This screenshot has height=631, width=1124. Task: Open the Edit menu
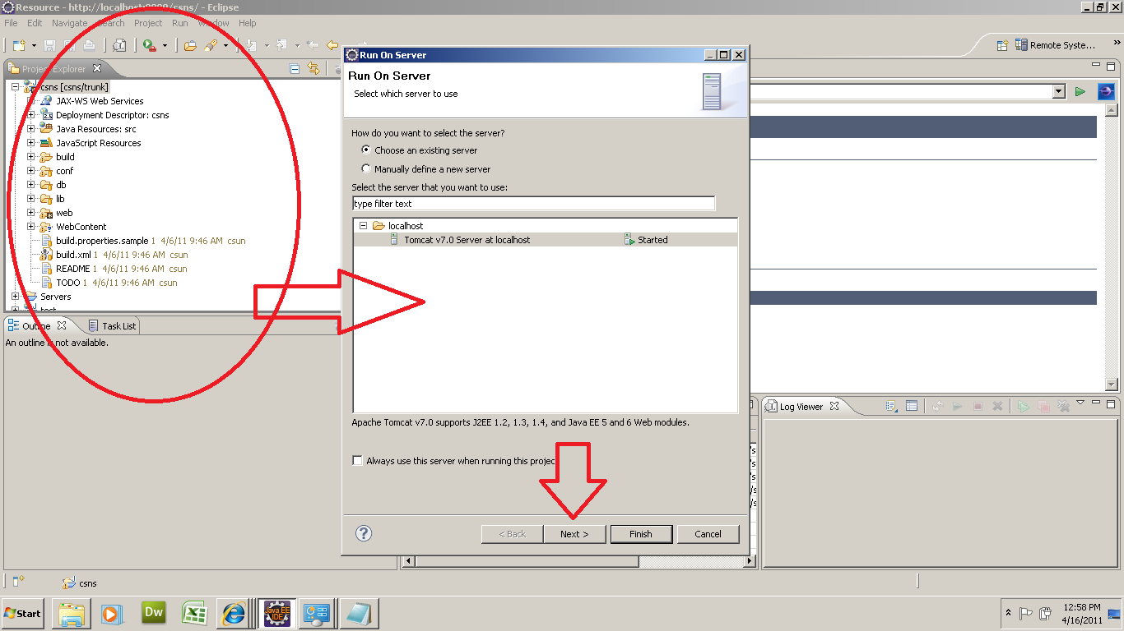[35, 23]
